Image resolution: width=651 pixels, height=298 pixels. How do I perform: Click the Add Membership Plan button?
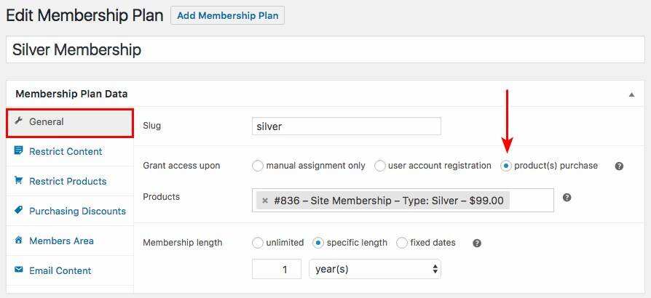[227, 15]
